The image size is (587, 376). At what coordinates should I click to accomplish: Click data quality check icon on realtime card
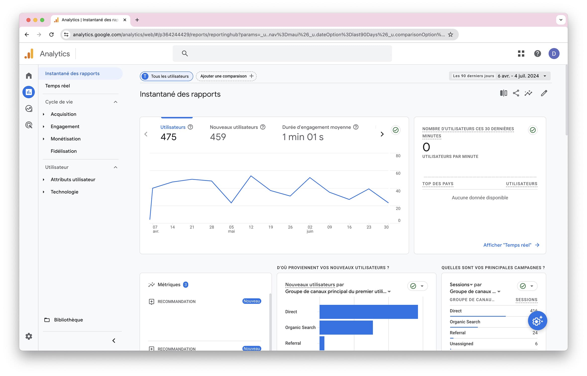(532, 130)
